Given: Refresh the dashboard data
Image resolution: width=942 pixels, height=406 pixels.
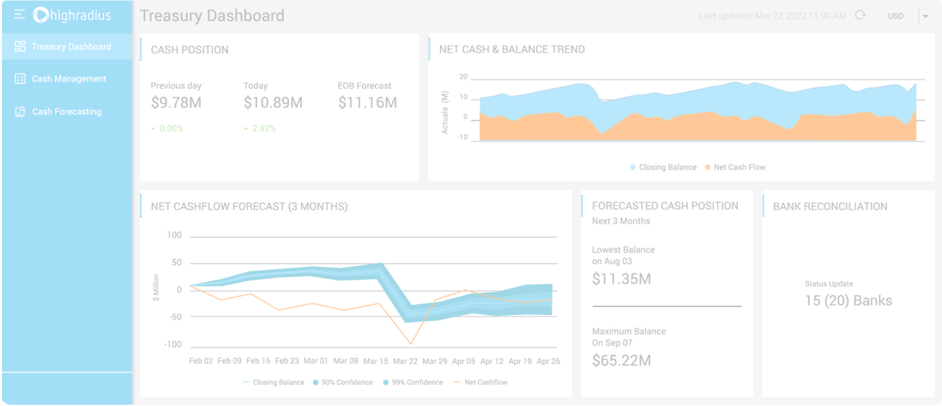Looking at the screenshot, I should pos(860,15).
